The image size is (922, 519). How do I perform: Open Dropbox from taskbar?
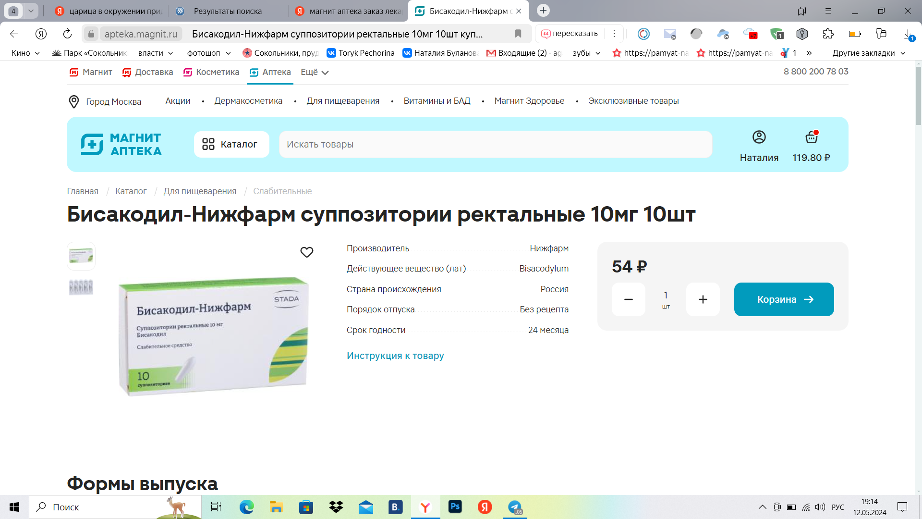coord(336,507)
